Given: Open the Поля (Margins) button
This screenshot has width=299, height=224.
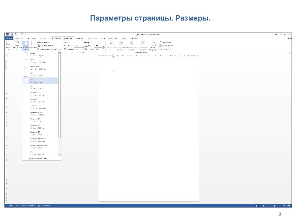Looking at the screenshot, I should click(x=8, y=45).
